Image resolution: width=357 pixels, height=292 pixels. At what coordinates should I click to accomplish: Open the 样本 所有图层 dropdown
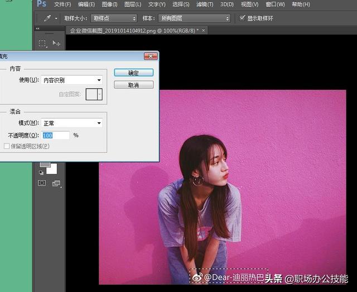tap(194, 18)
